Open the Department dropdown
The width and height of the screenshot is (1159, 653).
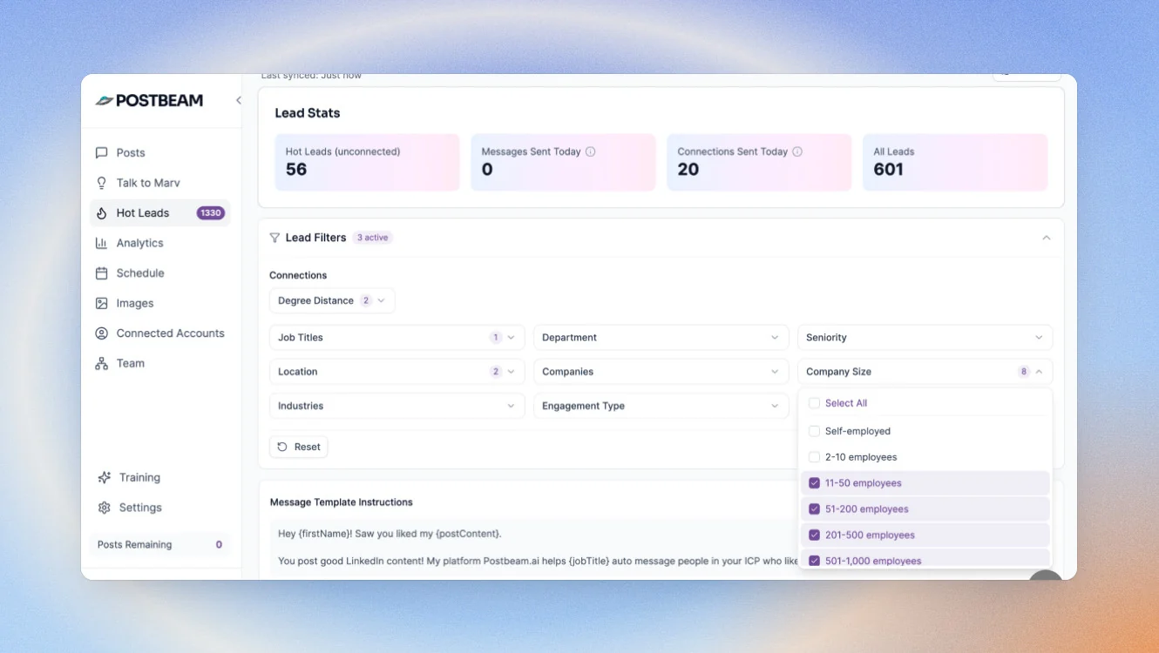(x=661, y=338)
